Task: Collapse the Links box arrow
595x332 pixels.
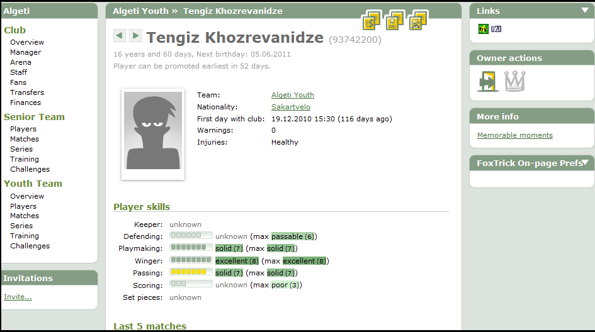Action: tap(585, 11)
